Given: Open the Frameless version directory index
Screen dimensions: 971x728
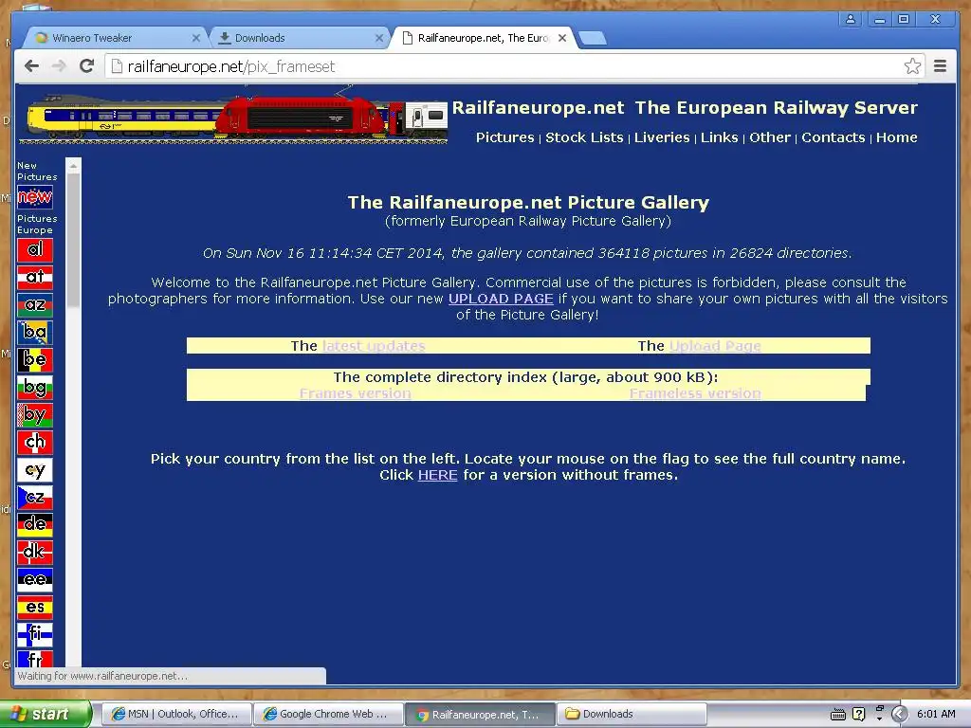Looking at the screenshot, I should click(x=695, y=393).
